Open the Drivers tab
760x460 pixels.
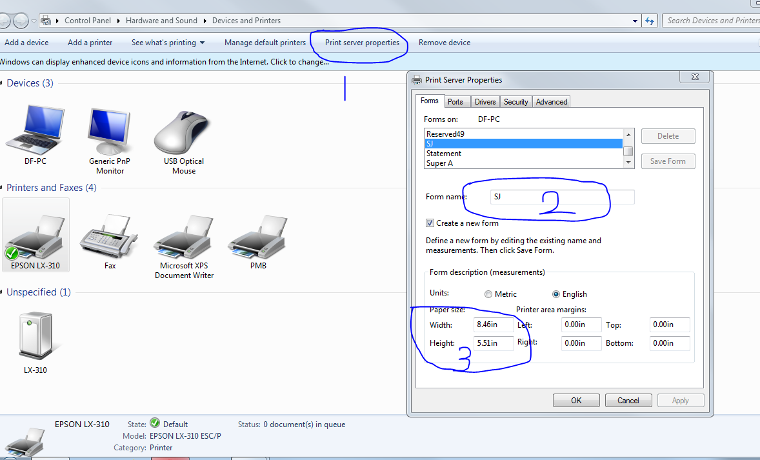(485, 101)
